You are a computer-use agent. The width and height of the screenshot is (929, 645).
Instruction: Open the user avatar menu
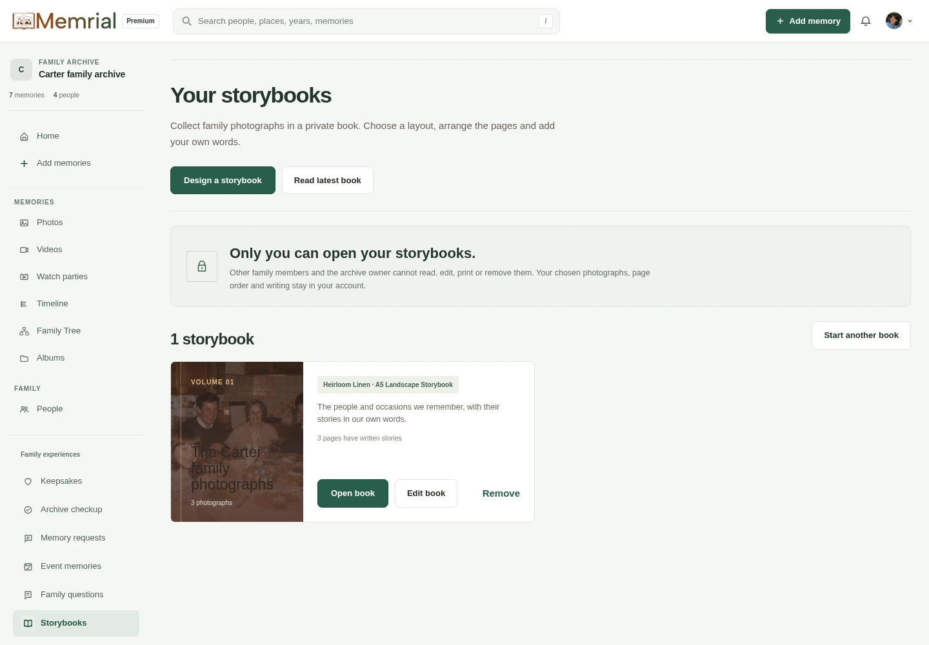pyautogui.click(x=894, y=21)
